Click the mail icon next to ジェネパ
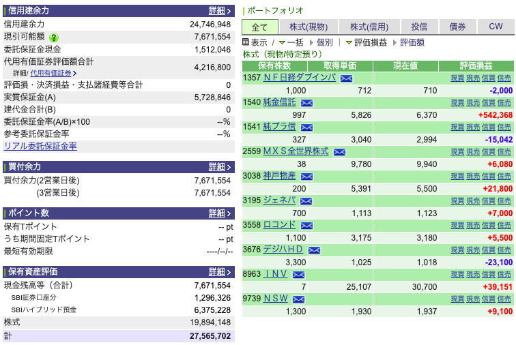This screenshot has height=345, width=516. pyautogui.click(x=306, y=201)
